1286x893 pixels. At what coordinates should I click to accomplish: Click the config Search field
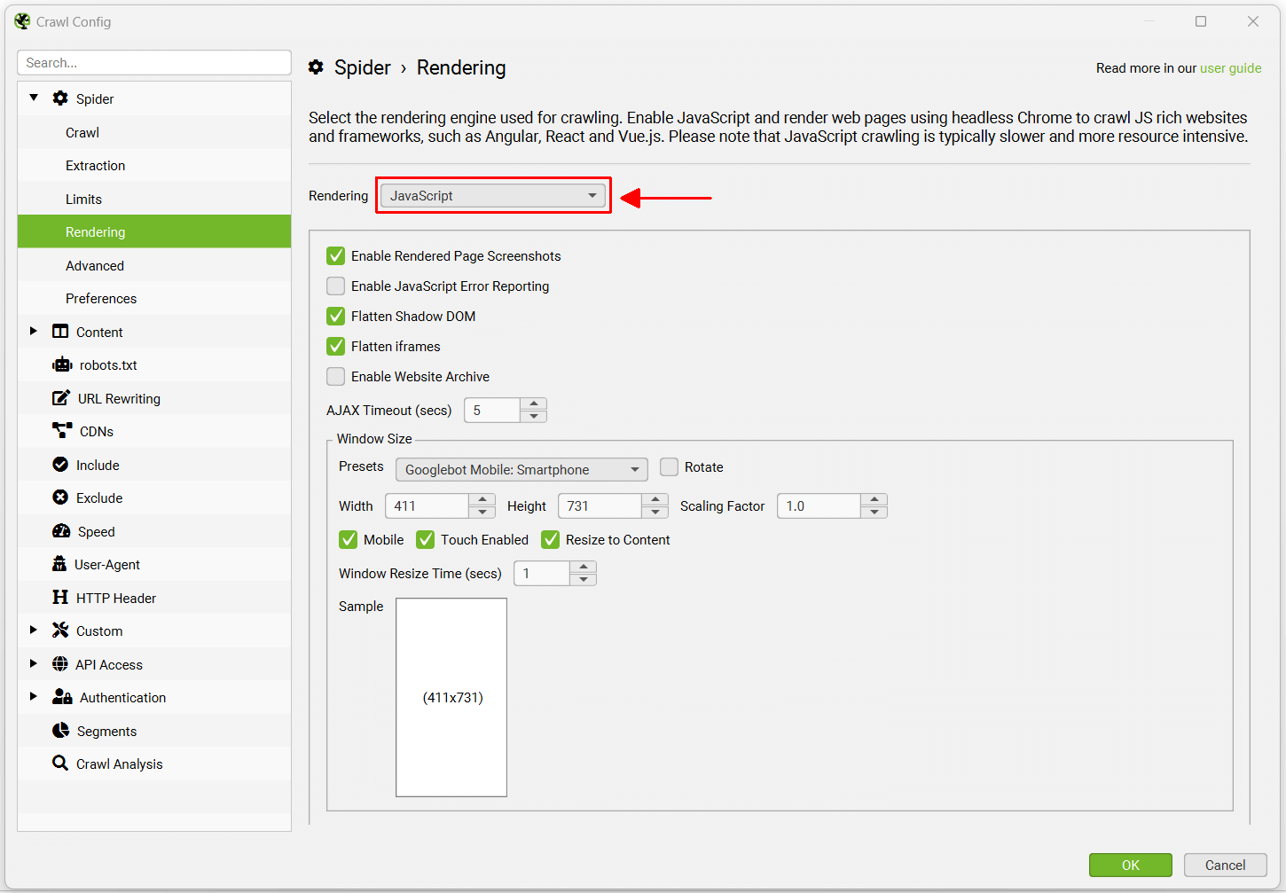tap(154, 63)
